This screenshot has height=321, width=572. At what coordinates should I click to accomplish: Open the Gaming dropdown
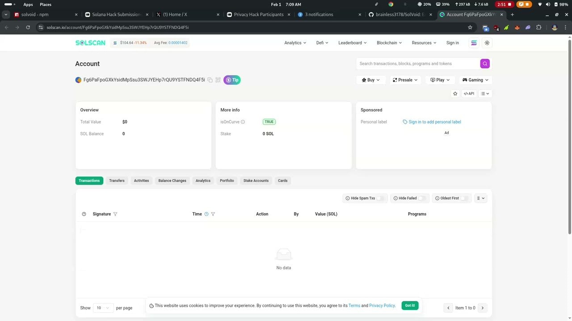click(x=475, y=80)
